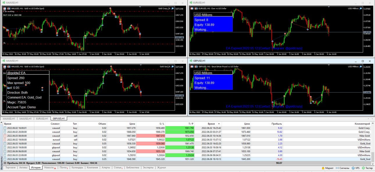375x172 pixels.
Task: Click comment cell Gold_God in 2022.06.03 16:00:00 row
Action: coord(365,144)
